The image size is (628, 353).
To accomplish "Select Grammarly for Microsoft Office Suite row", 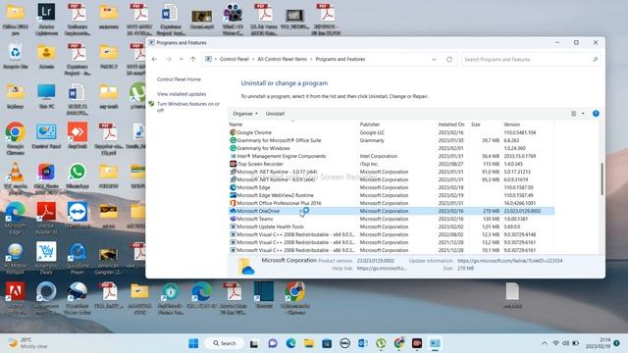I will click(392, 140).
